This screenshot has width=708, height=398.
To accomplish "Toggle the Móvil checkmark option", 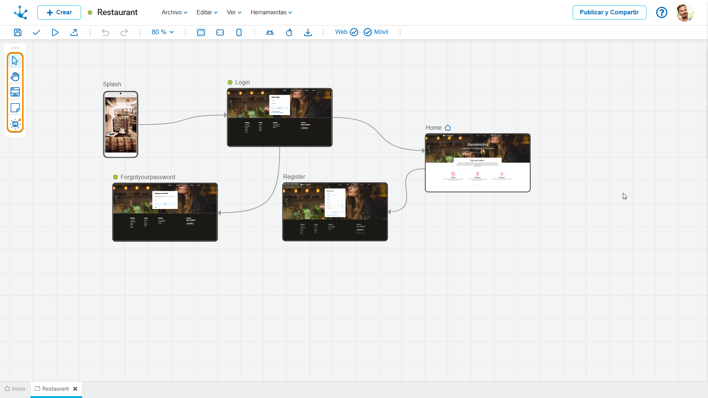I will [x=368, y=32].
